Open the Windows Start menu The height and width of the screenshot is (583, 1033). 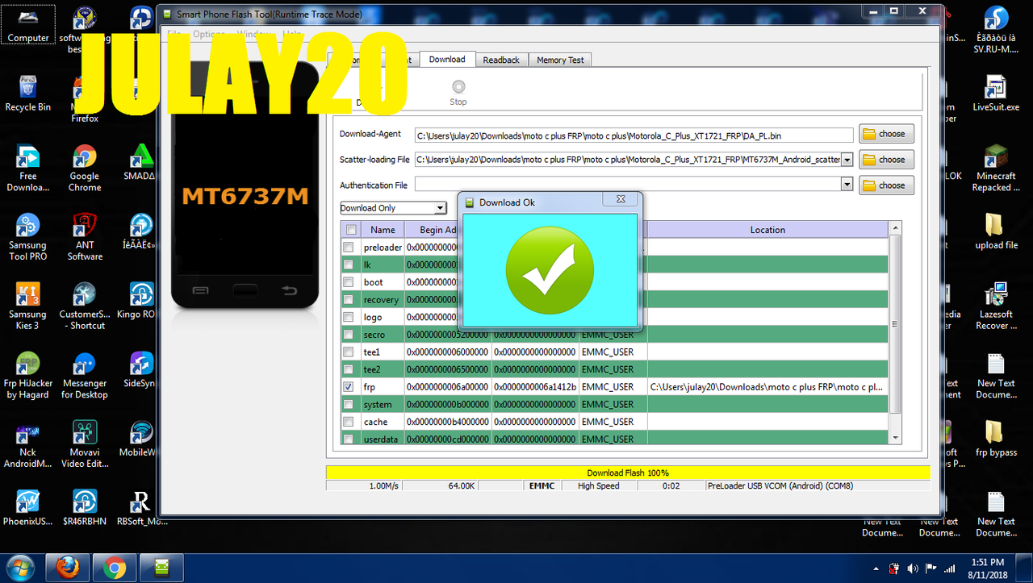click(19, 568)
